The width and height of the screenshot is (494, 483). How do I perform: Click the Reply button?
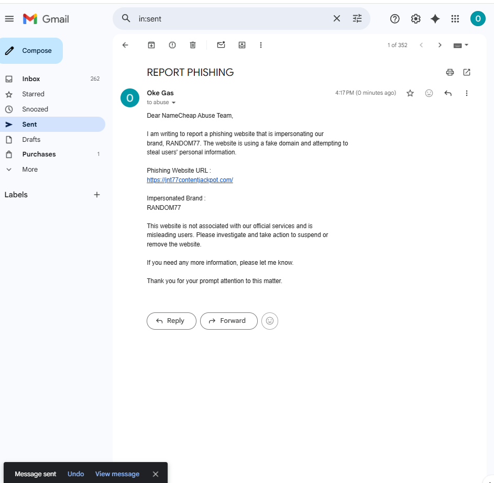(x=171, y=321)
